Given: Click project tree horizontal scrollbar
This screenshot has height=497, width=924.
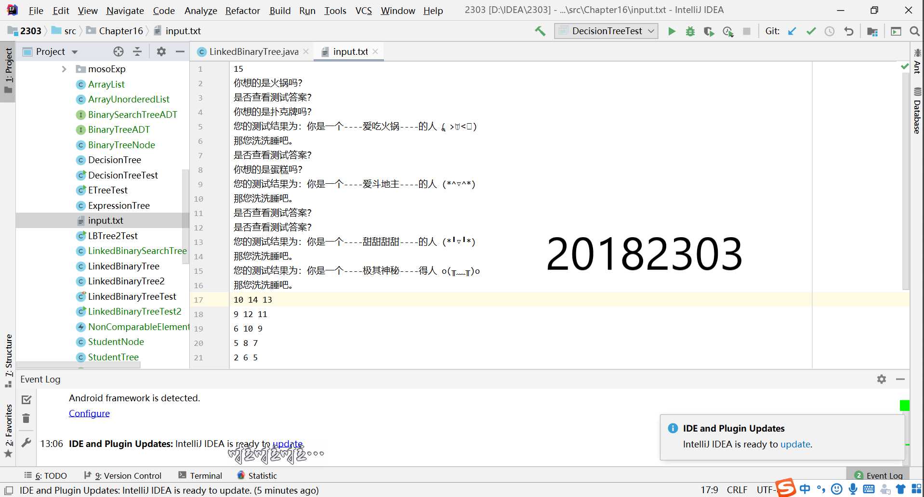Looking at the screenshot, I should click(79, 365).
